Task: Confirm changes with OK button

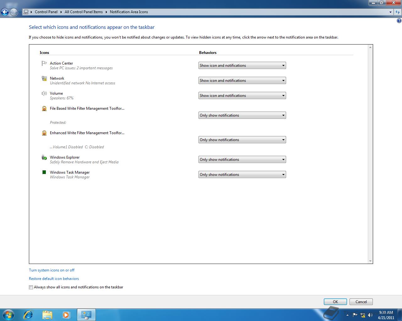Action: (335, 302)
